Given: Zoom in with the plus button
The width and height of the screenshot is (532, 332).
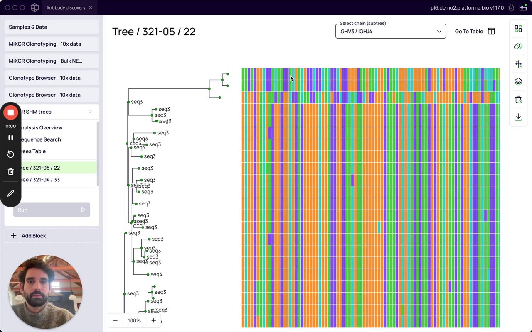Looking at the screenshot, I should [153, 320].
